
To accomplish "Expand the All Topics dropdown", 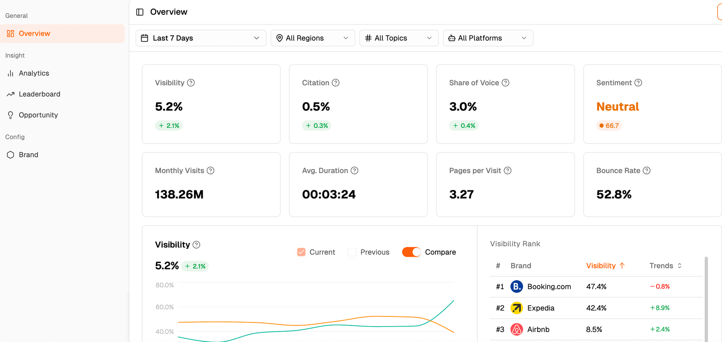I will (x=399, y=38).
